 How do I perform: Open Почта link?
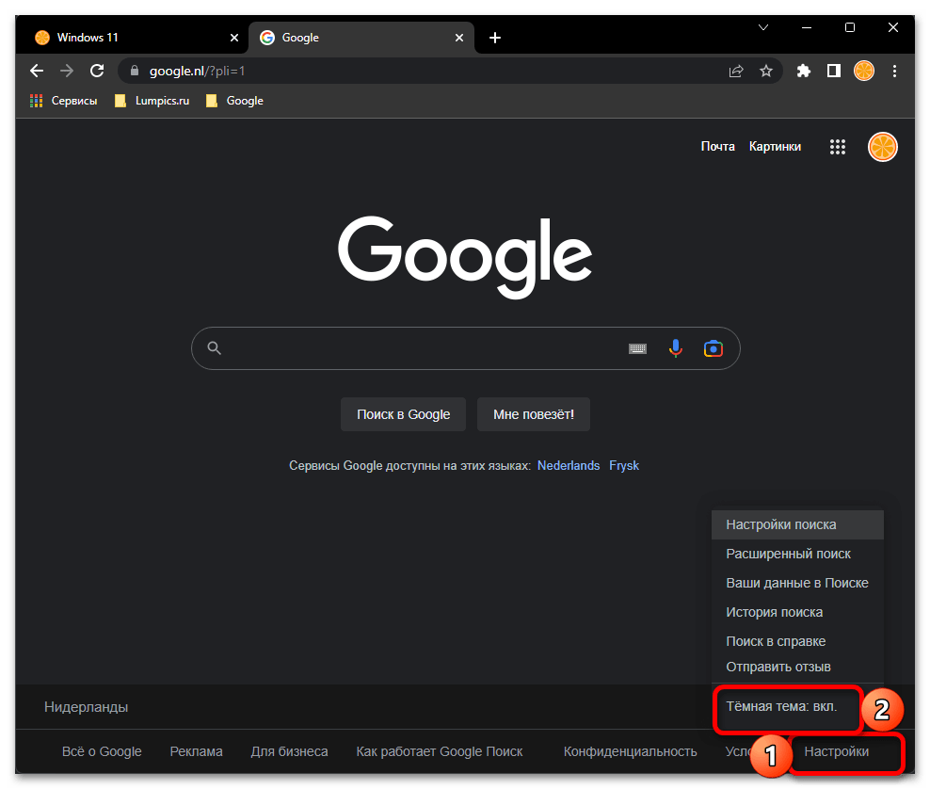click(717, 147)
